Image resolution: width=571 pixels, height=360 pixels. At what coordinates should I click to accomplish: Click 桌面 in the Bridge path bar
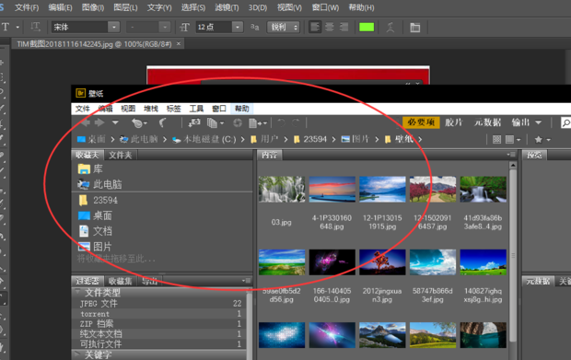click(x=91, y=139)
